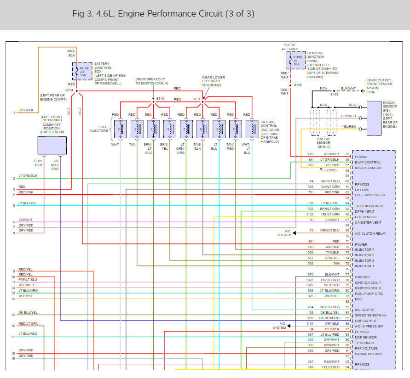Viewport: 410px width, 378px height.
Task: Click the TR SENSOR INPUT pin label
Action: pyautogui.click(x=370, y=206)
